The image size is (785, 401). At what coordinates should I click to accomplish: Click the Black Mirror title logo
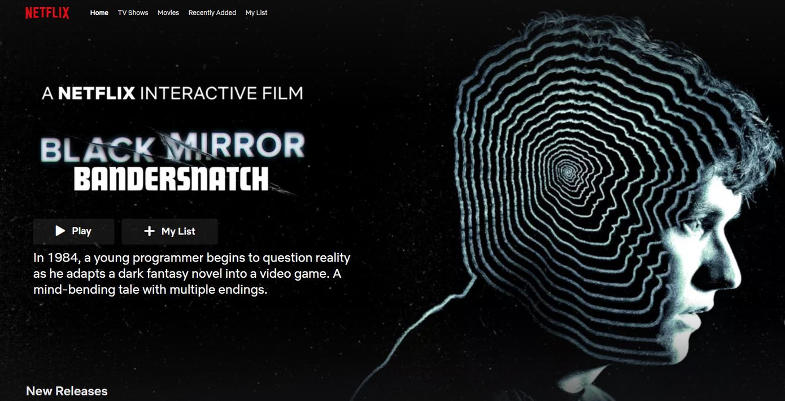tap(172, 147)
